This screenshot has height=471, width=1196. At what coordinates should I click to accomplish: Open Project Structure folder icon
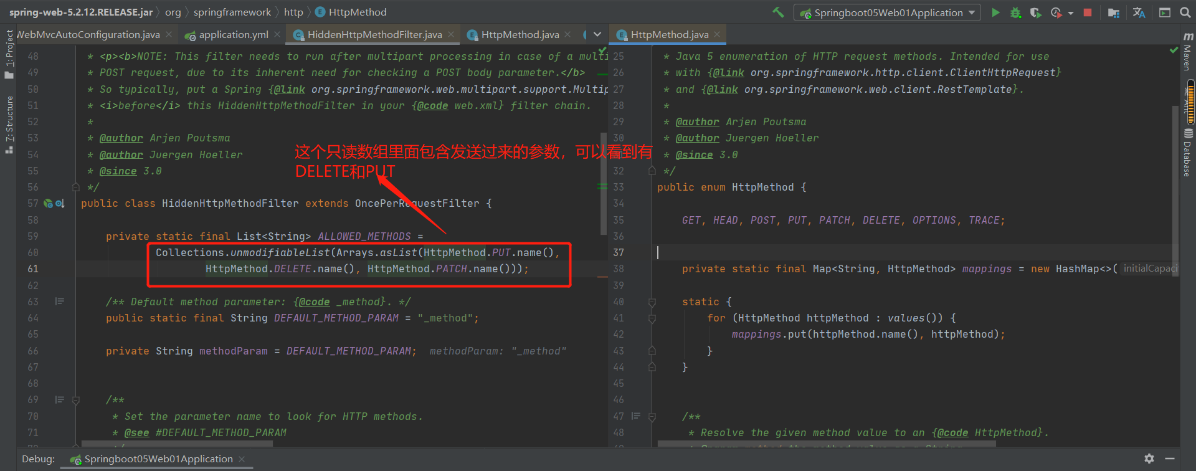[x=1114, y=12]
